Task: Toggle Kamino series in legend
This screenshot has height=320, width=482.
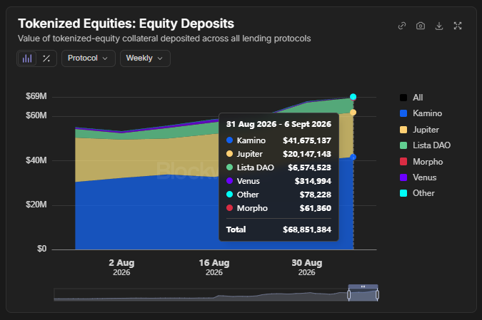Action: click(421, 113)
